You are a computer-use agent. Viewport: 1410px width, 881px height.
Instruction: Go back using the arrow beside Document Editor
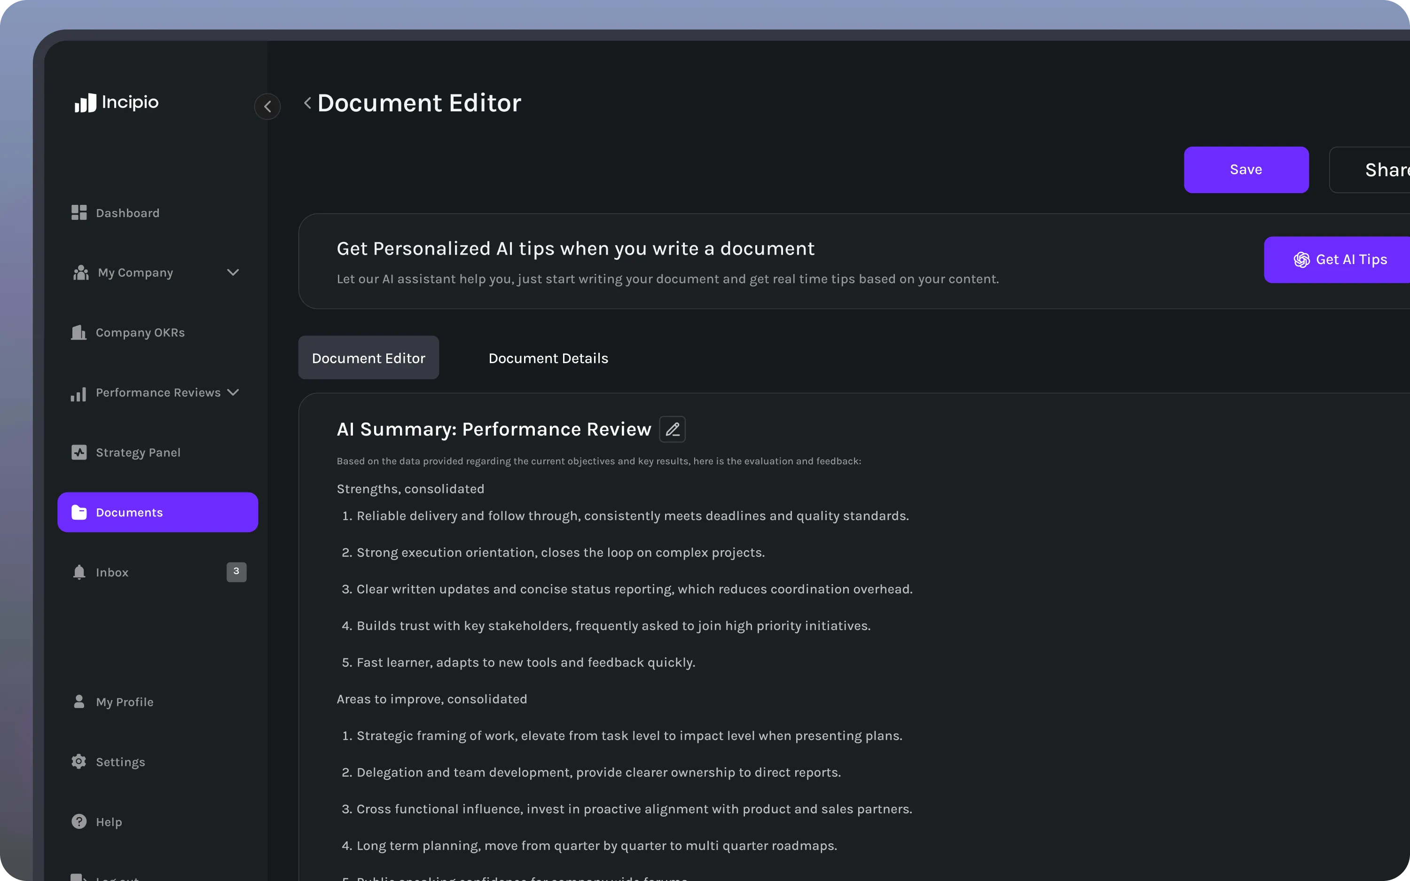308,103
